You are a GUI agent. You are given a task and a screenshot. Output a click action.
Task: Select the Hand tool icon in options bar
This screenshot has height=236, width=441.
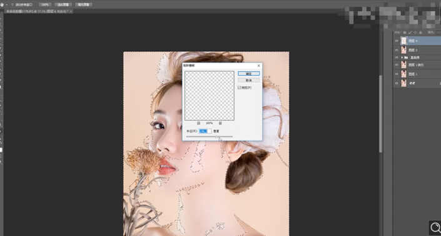tap(3, 5)
